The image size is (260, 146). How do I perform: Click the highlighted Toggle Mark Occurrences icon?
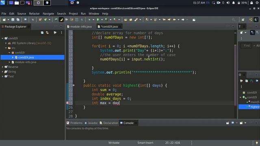[61, 20]
